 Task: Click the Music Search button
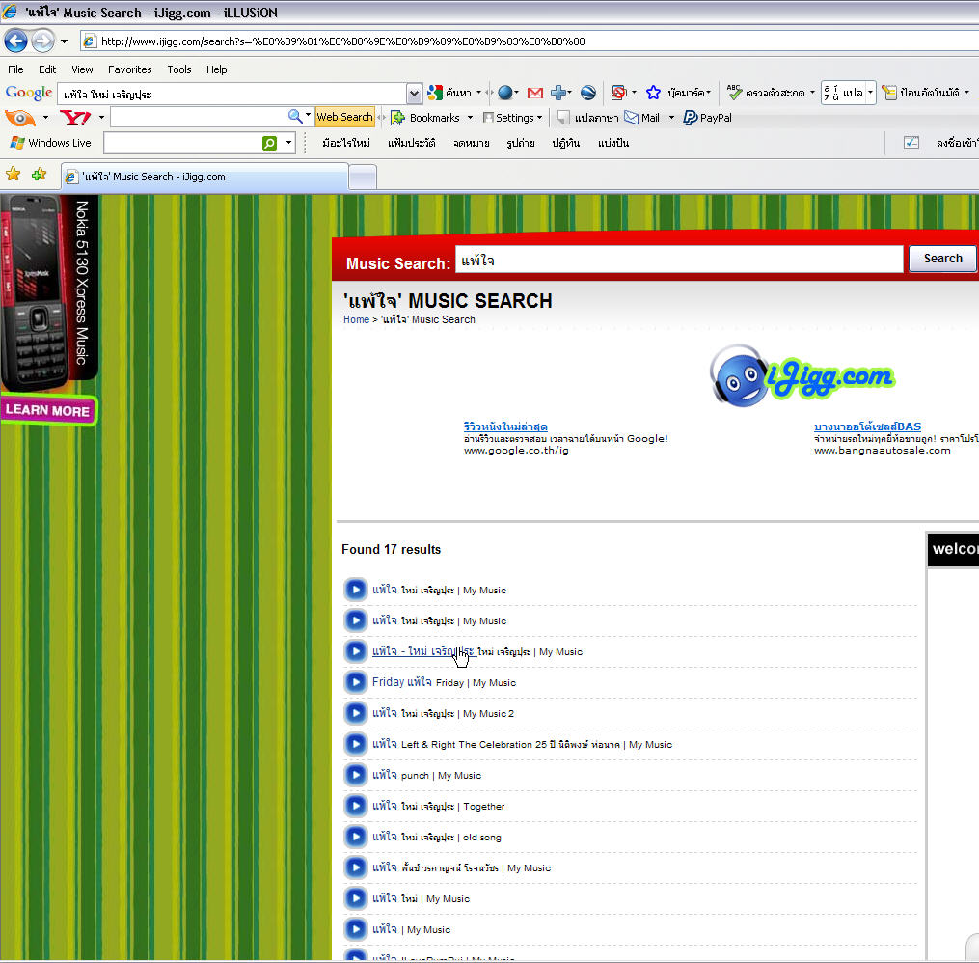942,259
